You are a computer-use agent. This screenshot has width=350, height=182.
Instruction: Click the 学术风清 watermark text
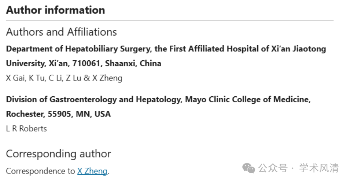pyautogui.click(x=319, y=168)
